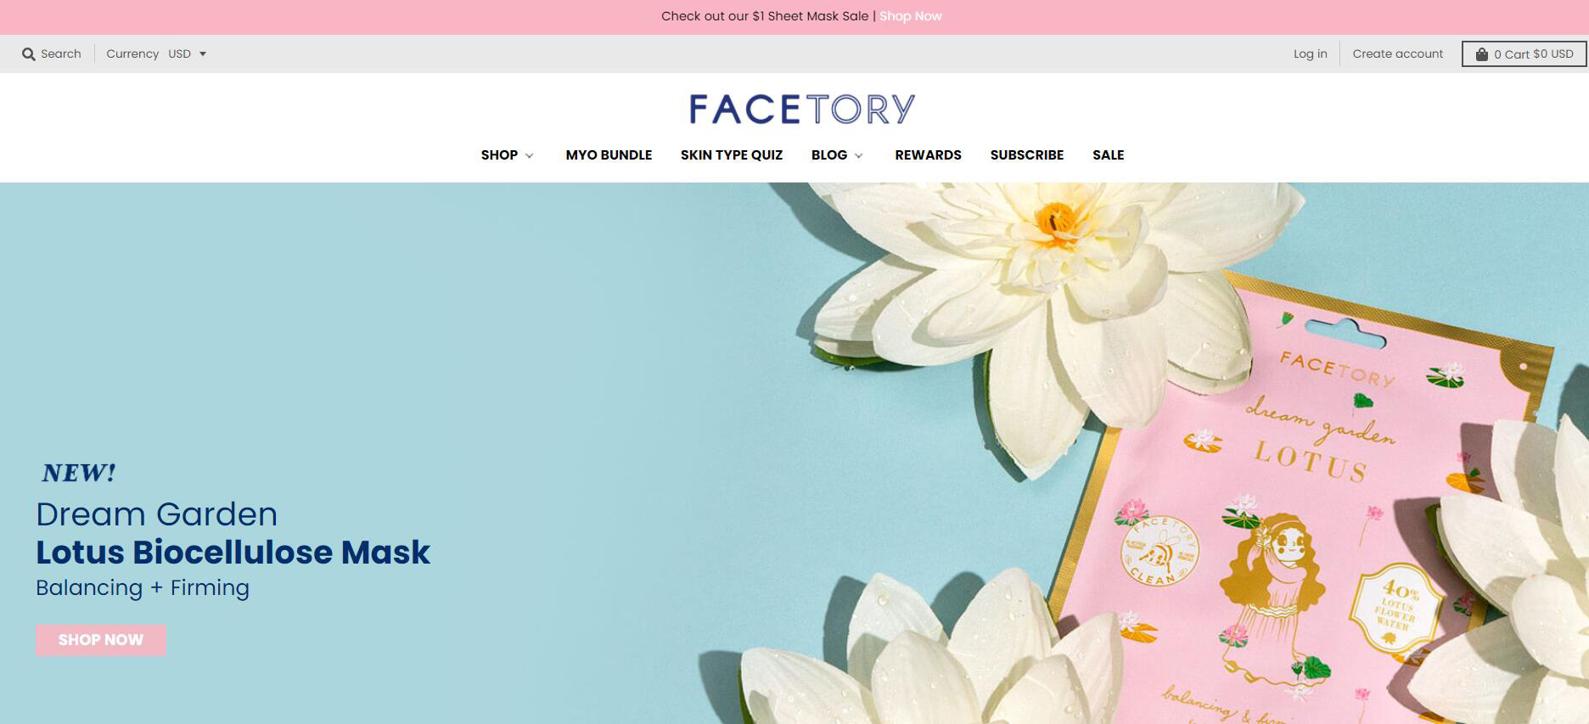Click Create account link
This screenshot has width=1589, height=724.
(1397, 53)
